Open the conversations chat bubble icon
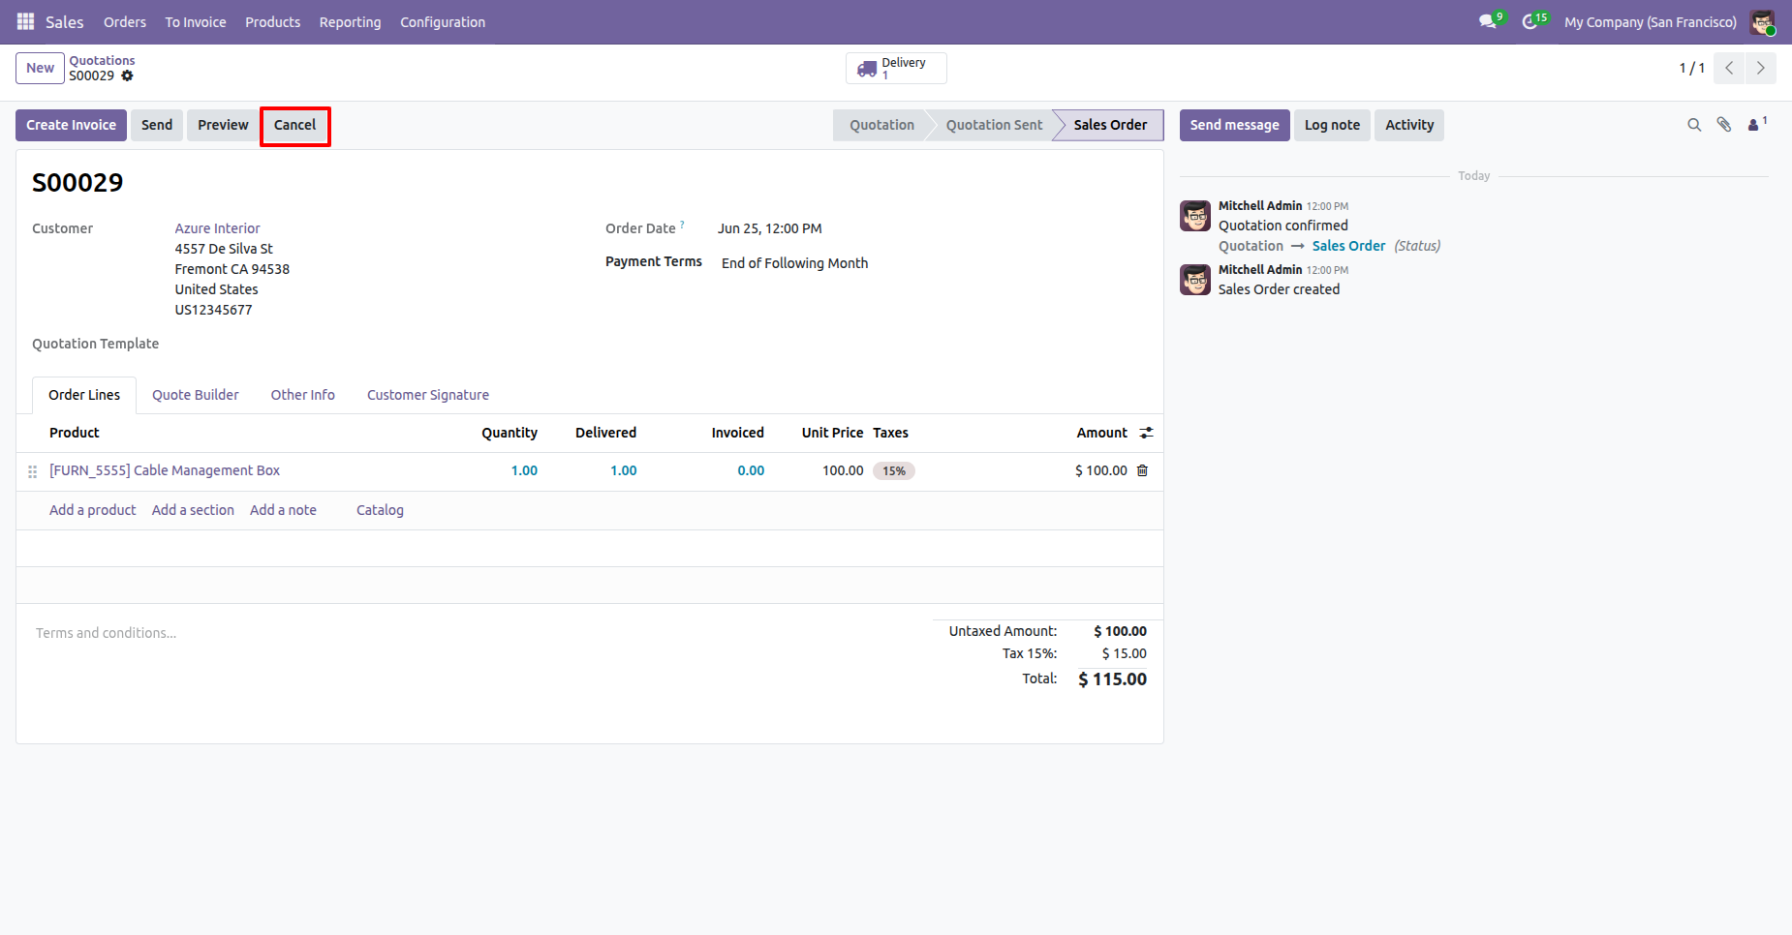Image resolution: width=1792 pixels, height=935 pixels. tap(1488, 21)
